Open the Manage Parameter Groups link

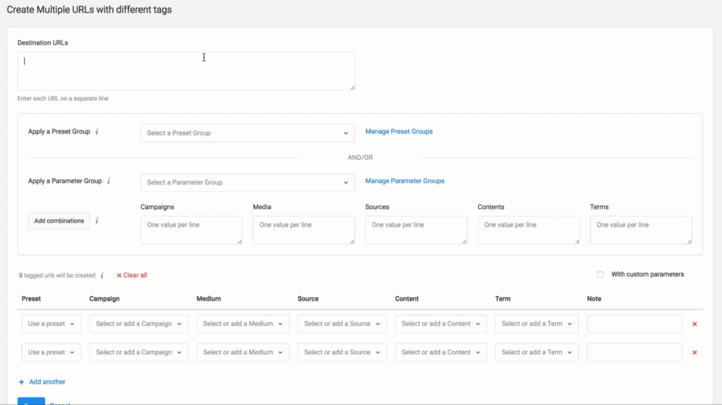(405, 181)
